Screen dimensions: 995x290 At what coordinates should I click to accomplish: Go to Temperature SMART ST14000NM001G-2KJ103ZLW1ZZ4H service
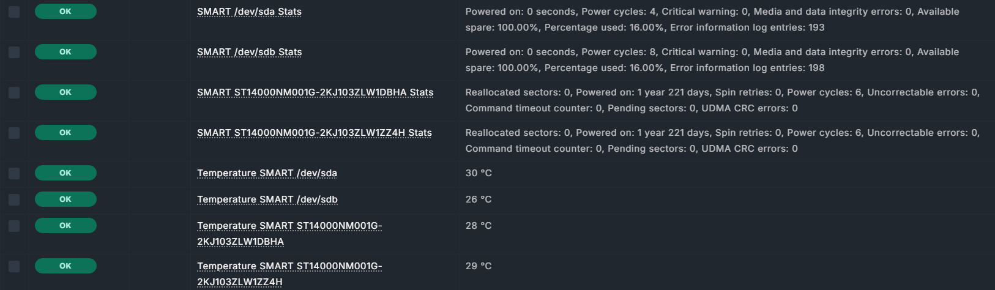[x=289, y=274]
